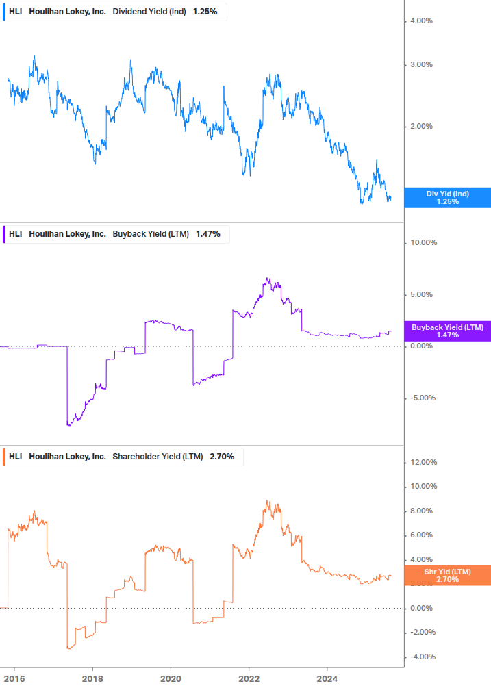Viewport: 491px width, 688px height.
Task: Click the 2.00% tick on dividend yield axis
Action: pyautogui.click(x=421, y=126)
